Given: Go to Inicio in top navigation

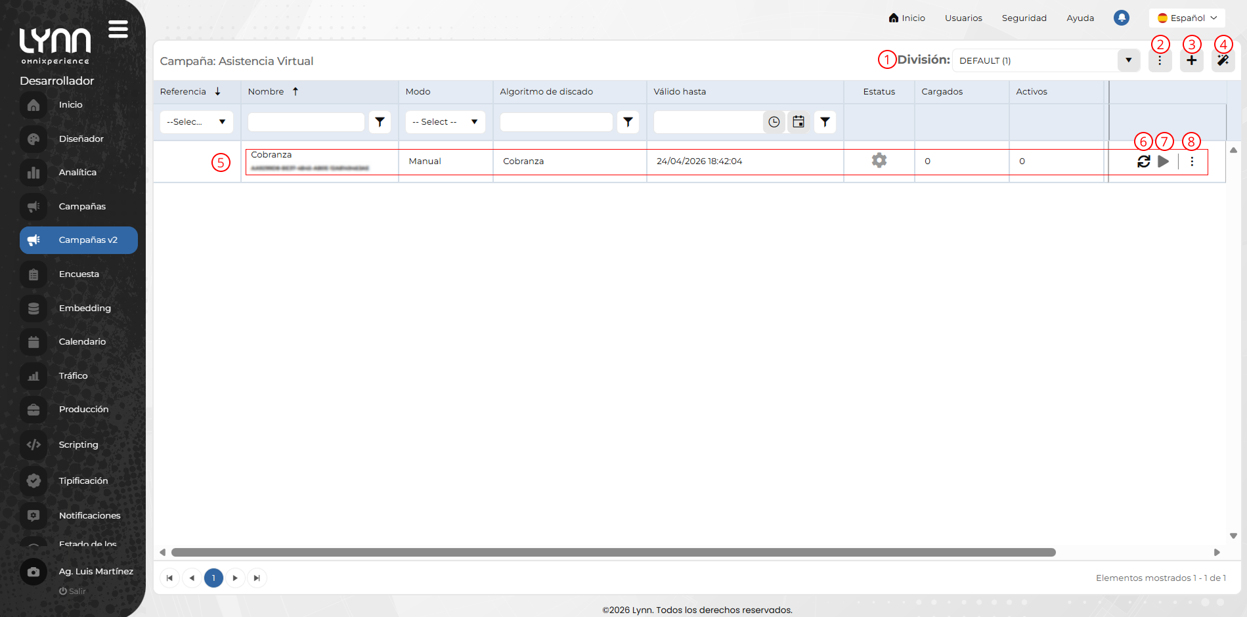Looking at the screenshot, I should 907,18.
